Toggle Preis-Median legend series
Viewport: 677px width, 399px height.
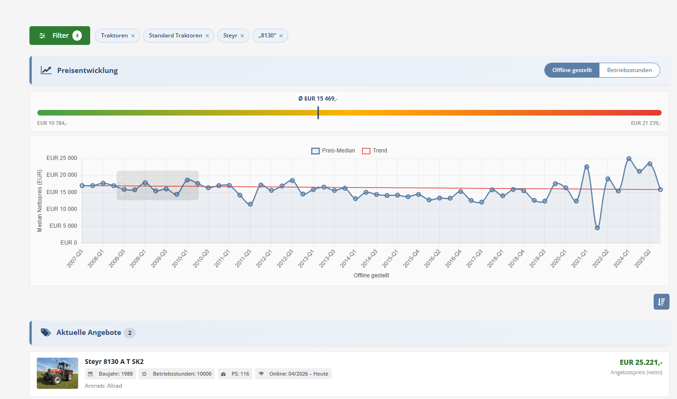[333, 151]
